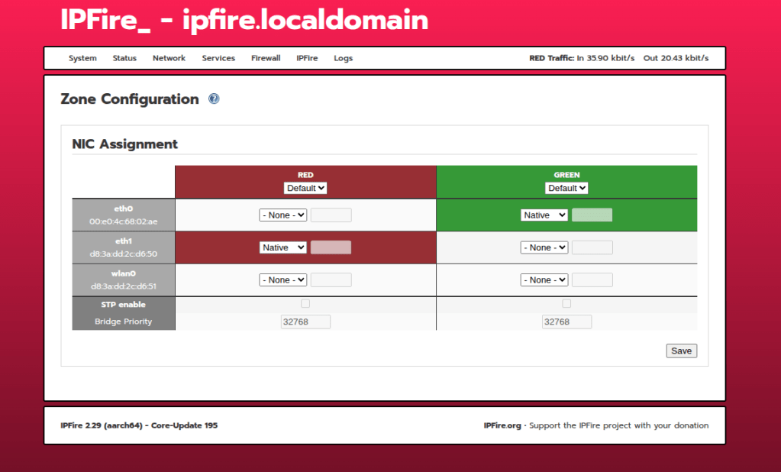The height and width of the screenshot is (472, 781).
Task: Open wlan0 GREEN zone assignment dropdown
Action: tap(544, 280)
